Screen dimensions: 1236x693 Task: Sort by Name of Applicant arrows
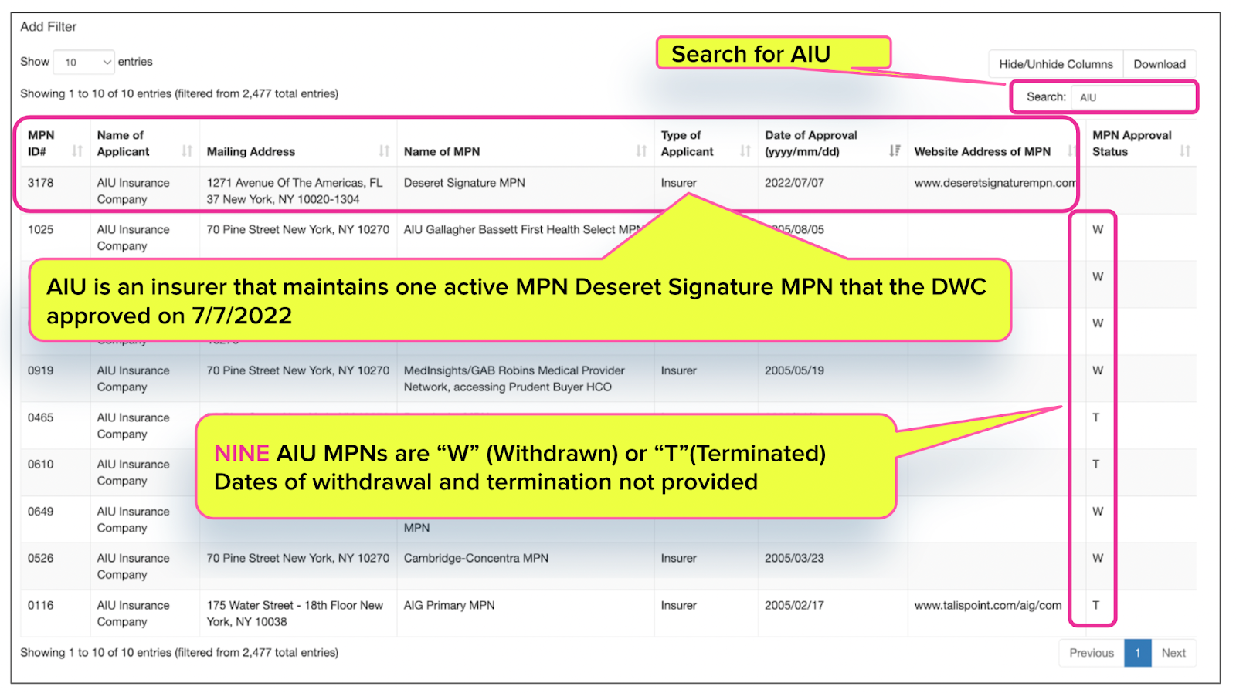coord(187,151)
